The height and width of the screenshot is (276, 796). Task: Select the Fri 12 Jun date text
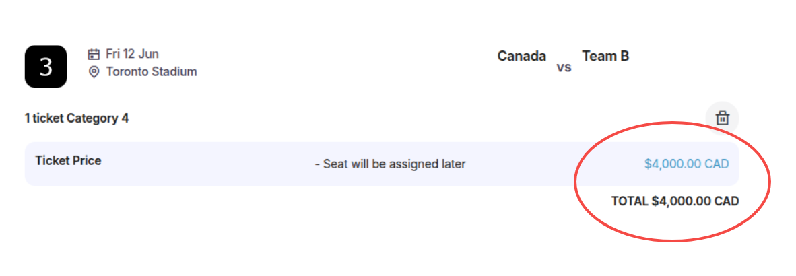click(132, 54)
